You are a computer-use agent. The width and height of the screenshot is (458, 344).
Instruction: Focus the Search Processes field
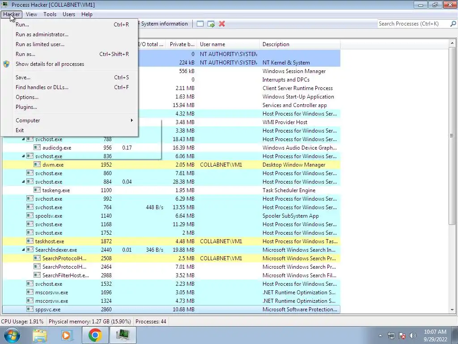click(413, 24)
